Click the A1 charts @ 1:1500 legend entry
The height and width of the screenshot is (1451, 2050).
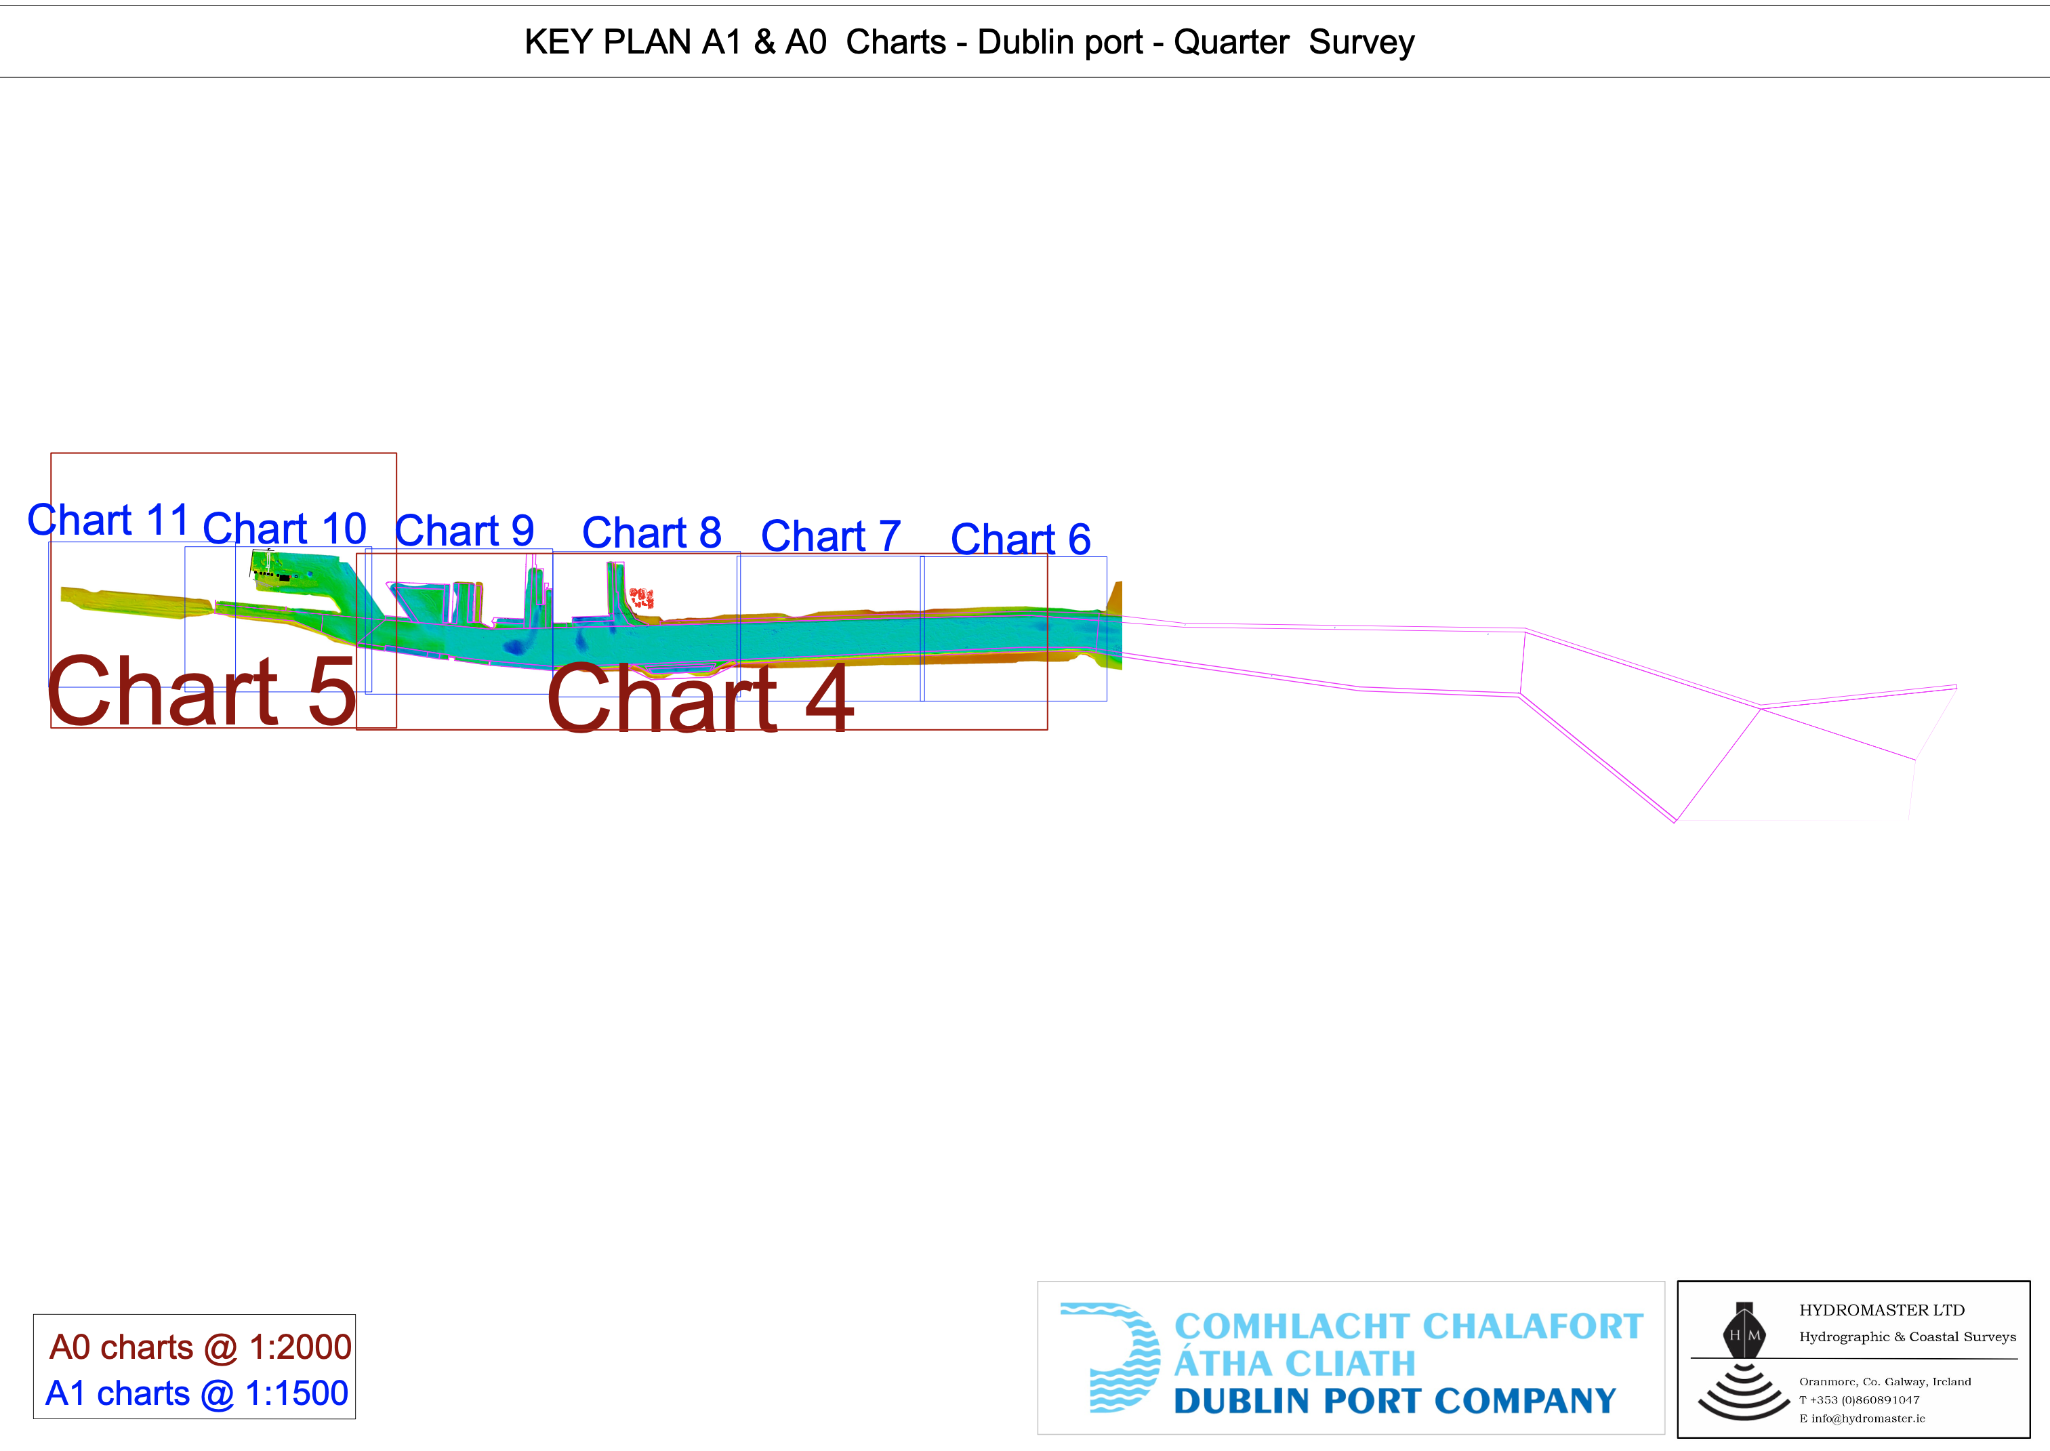click(197, 1393)
